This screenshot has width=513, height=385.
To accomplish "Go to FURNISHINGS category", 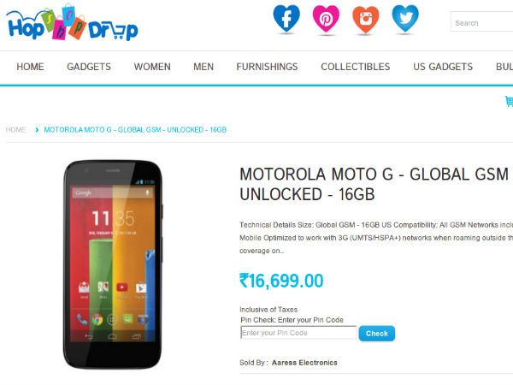I will click(x=267, y=67).
